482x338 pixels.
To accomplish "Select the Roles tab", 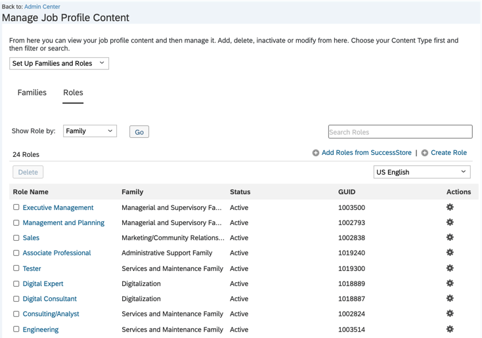I will (x=73, y=93).
